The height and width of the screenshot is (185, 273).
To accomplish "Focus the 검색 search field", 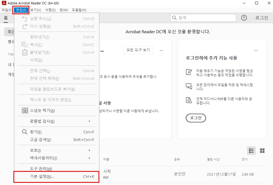I will pyautogui.click(x=203, y=18).
